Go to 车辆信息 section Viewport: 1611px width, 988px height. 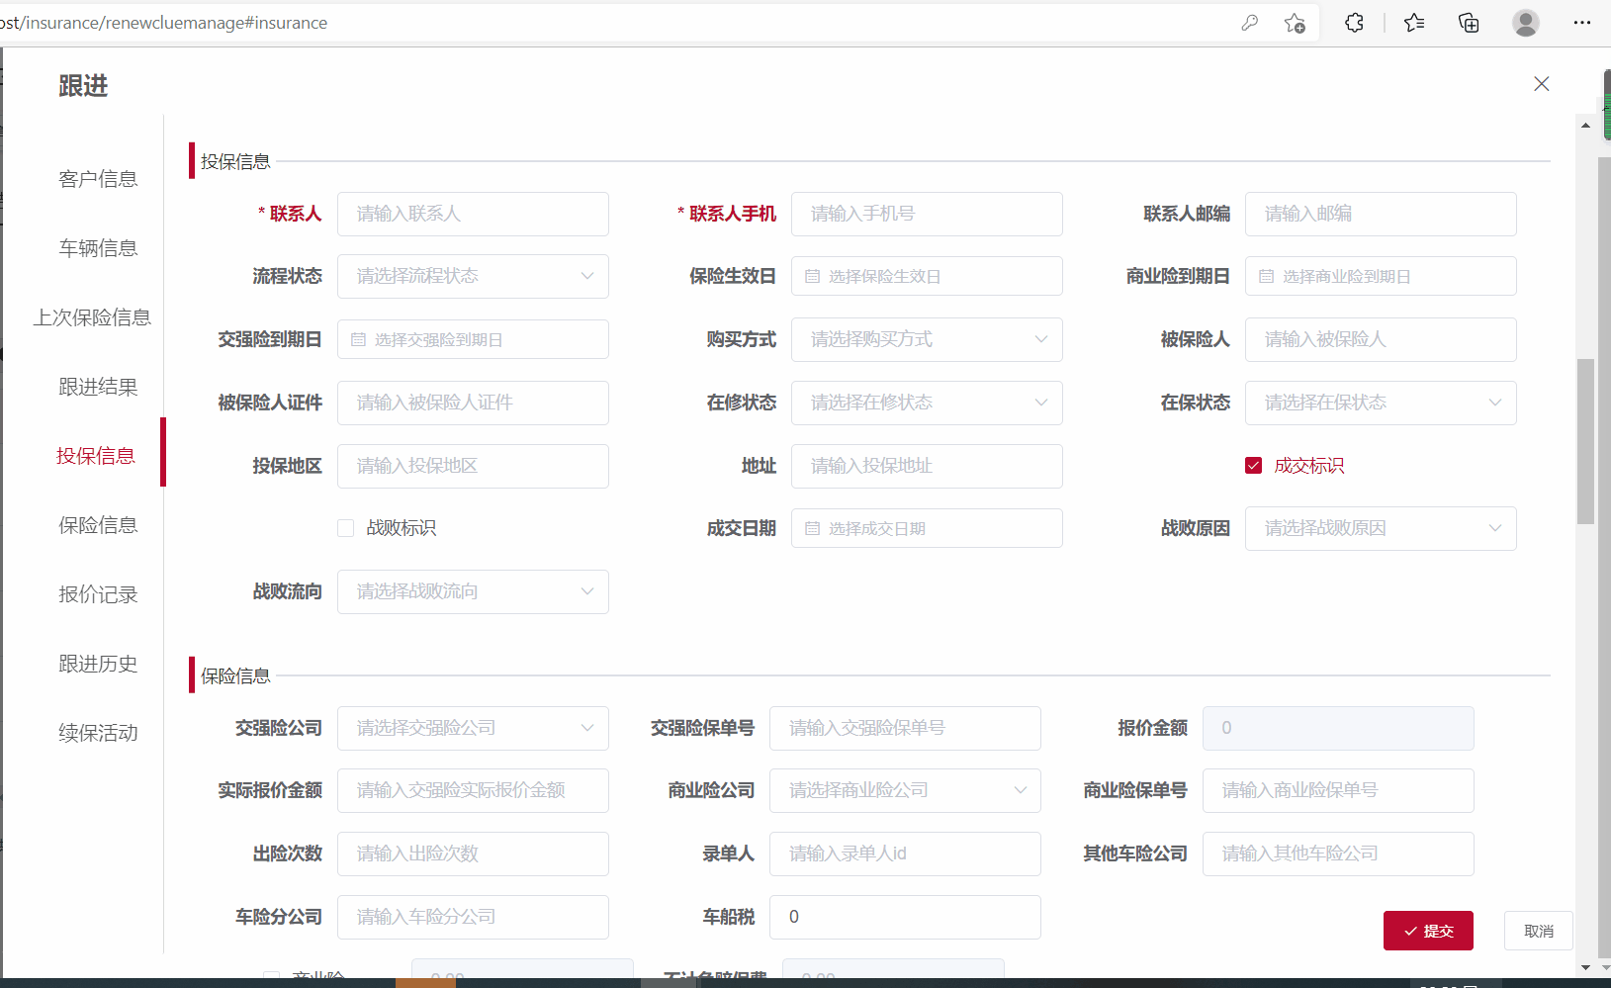(x=98, y=248)
